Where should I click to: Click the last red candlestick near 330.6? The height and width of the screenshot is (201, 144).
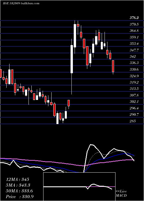point(113,66)
